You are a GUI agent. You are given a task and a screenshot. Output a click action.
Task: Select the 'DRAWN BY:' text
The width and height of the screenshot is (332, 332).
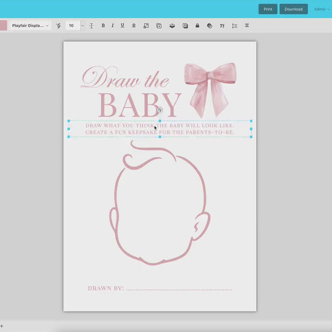point(106,289)
